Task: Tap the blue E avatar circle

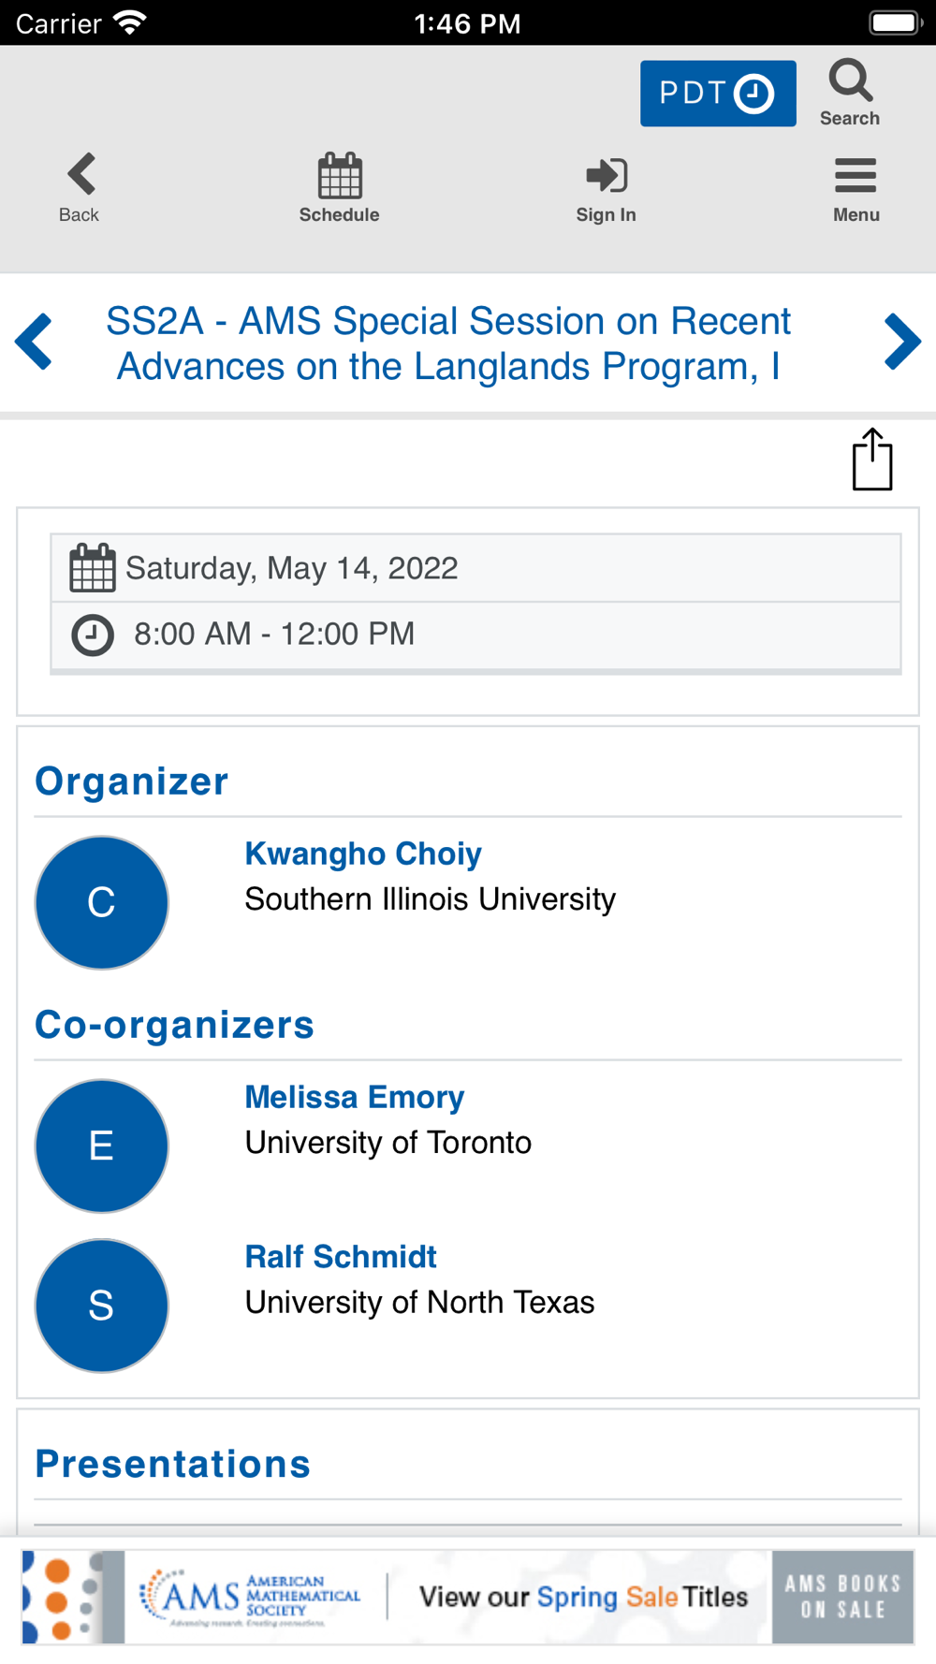Action: [x=102, y=1146]
